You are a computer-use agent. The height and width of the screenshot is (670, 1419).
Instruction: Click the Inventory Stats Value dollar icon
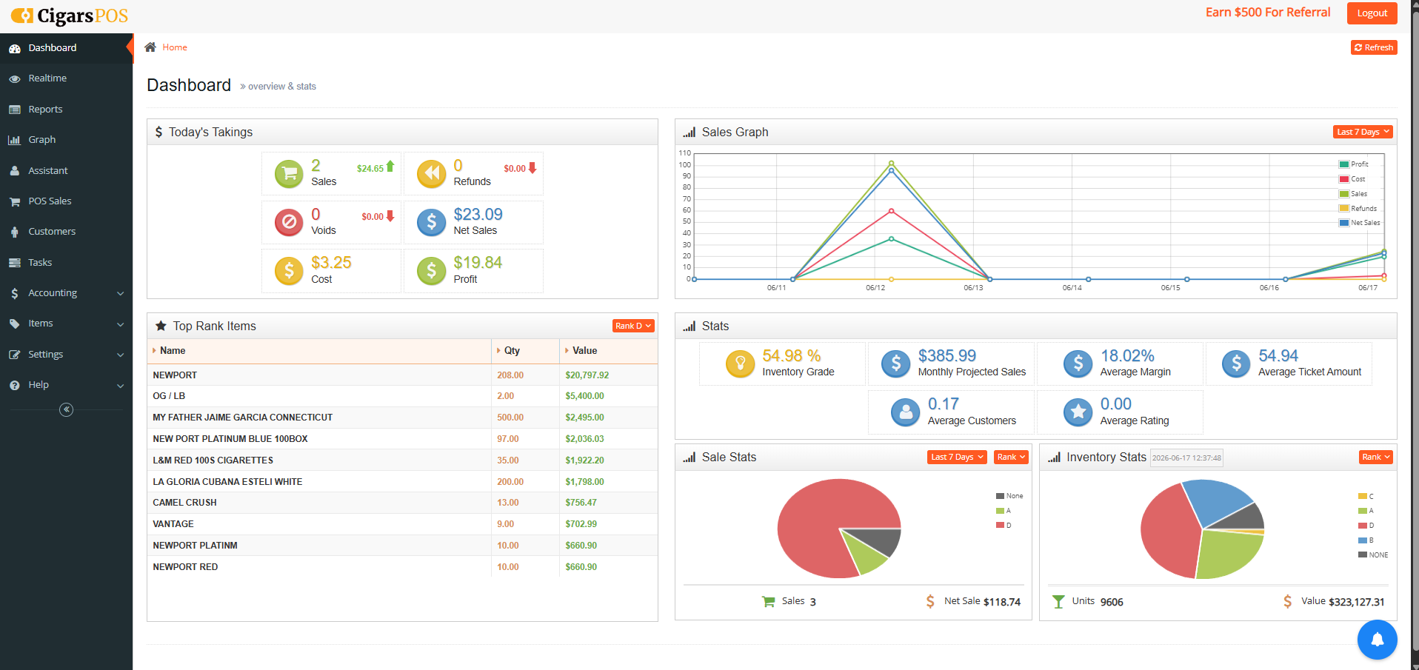point(1288,601)
